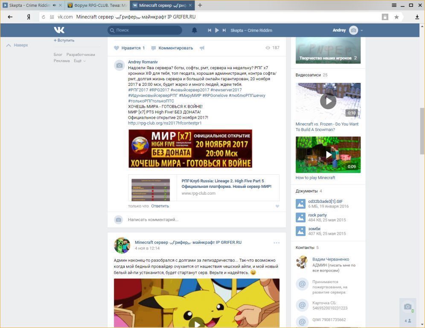
Task: Click Наверх to go to top
Action: (x=17, y=45)
